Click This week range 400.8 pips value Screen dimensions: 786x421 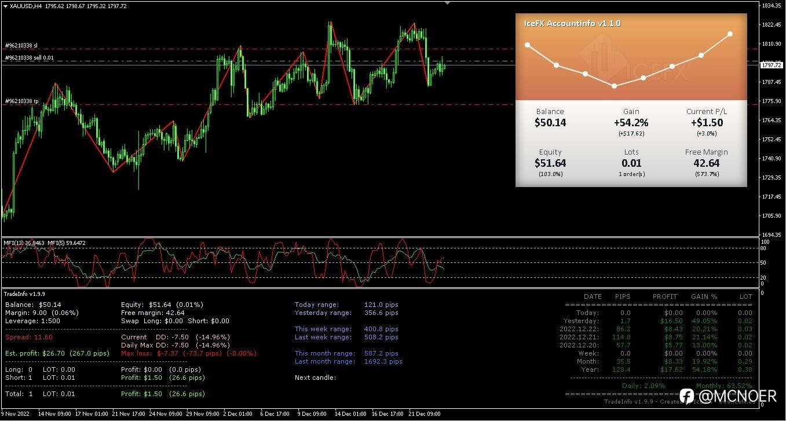tap(381, 329)
